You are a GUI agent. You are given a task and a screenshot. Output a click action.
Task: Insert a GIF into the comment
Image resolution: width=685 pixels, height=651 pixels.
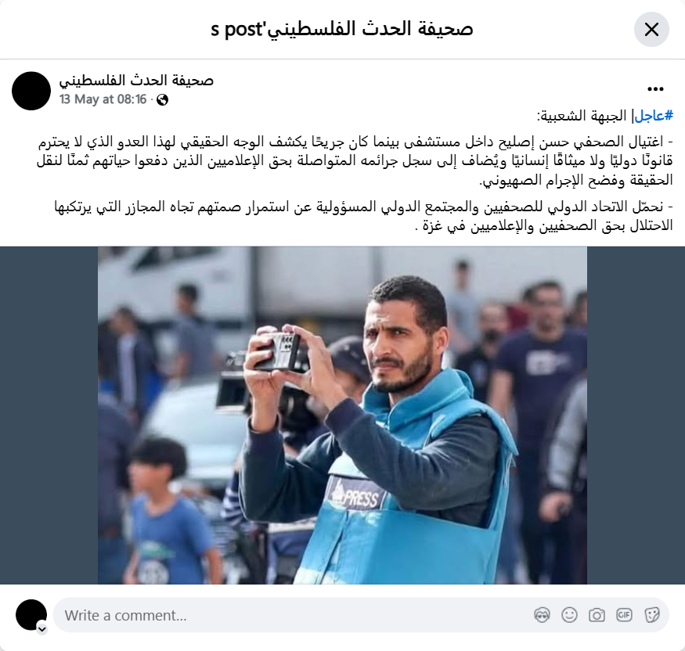(624, 615)
